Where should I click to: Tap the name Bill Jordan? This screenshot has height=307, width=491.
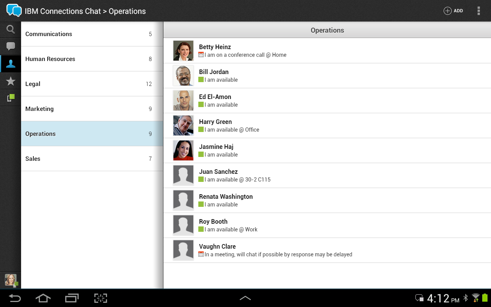[214, 72]
